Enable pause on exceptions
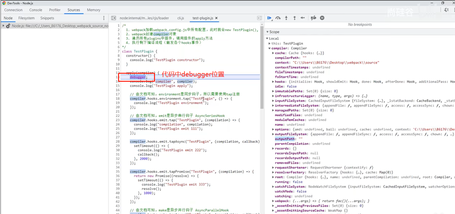The image size is (455, 214). click(322, 18)
